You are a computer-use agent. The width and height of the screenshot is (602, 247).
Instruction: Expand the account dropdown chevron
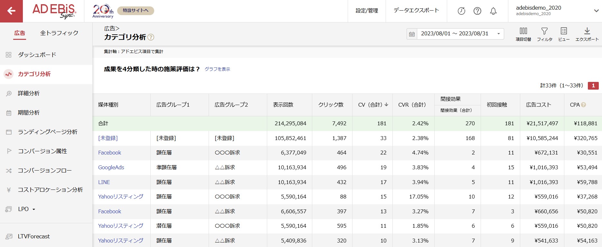(596, 11)
